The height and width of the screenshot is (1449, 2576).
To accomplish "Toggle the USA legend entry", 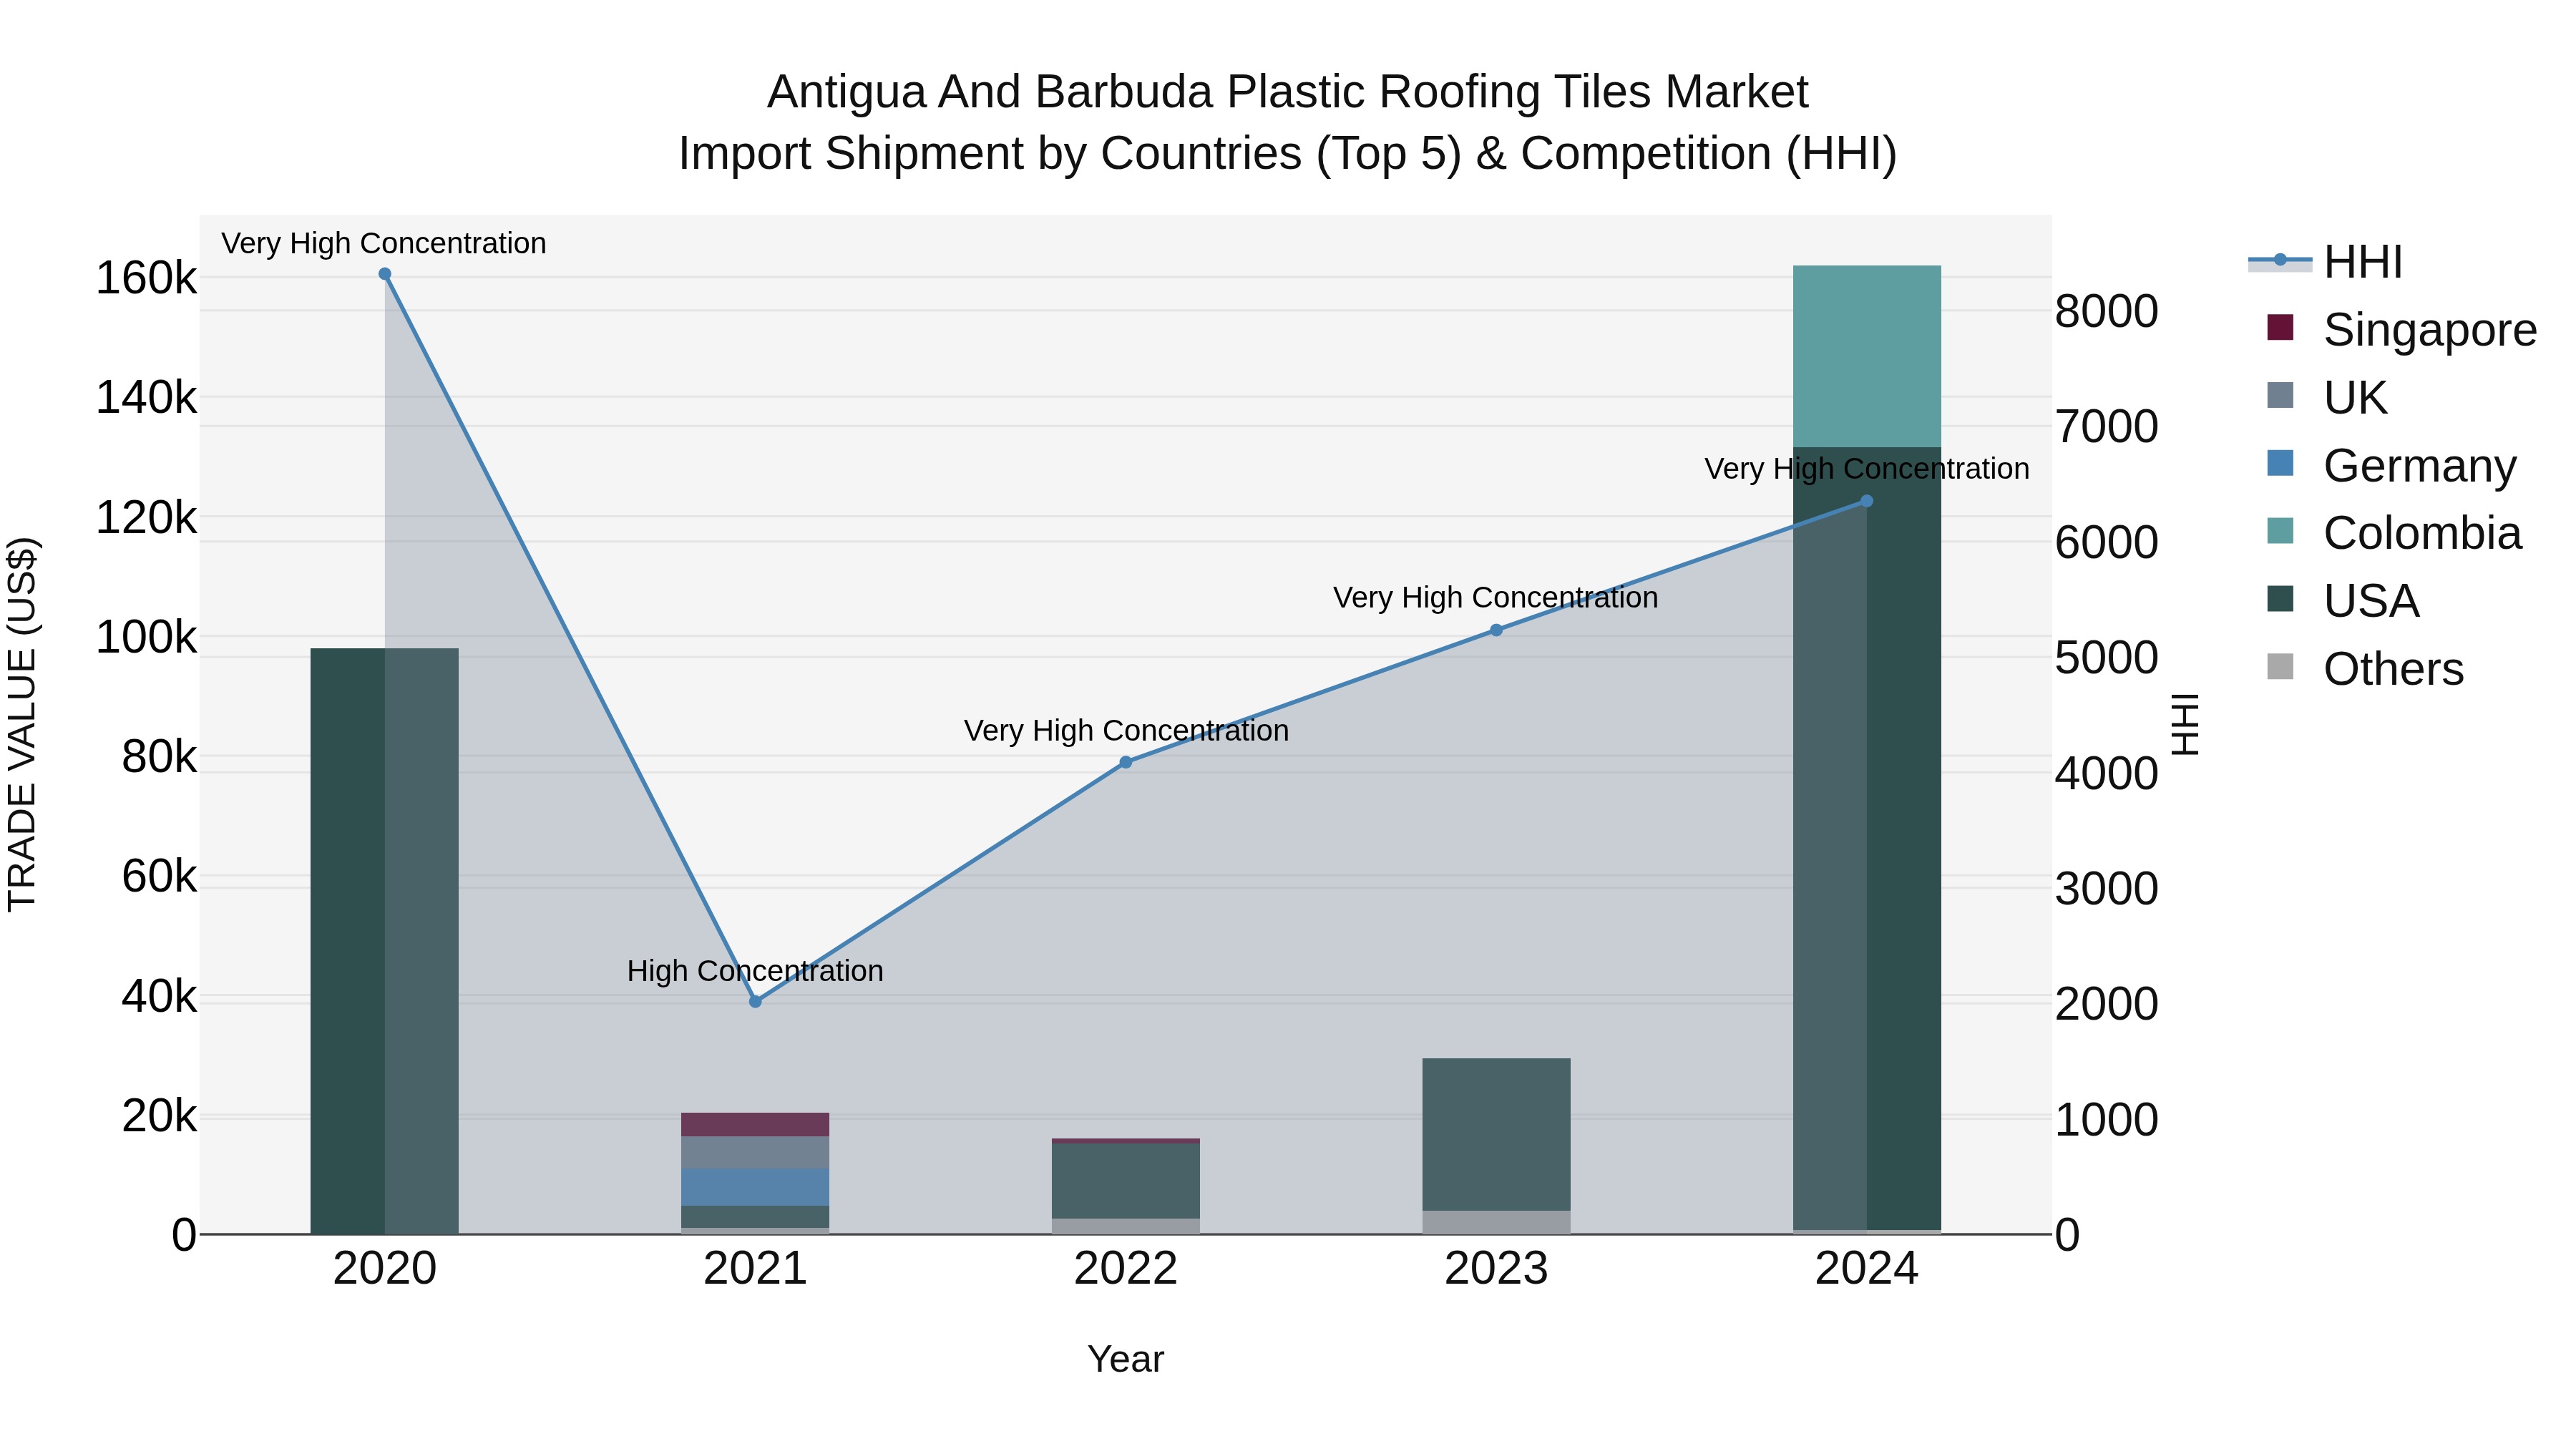I will click(x=2343, y=601).
